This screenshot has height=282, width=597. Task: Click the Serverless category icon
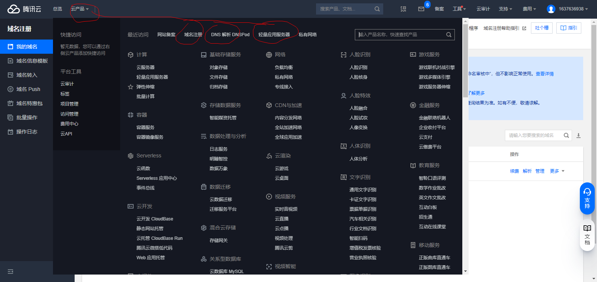pyautogui.click(x=131, y=156)
